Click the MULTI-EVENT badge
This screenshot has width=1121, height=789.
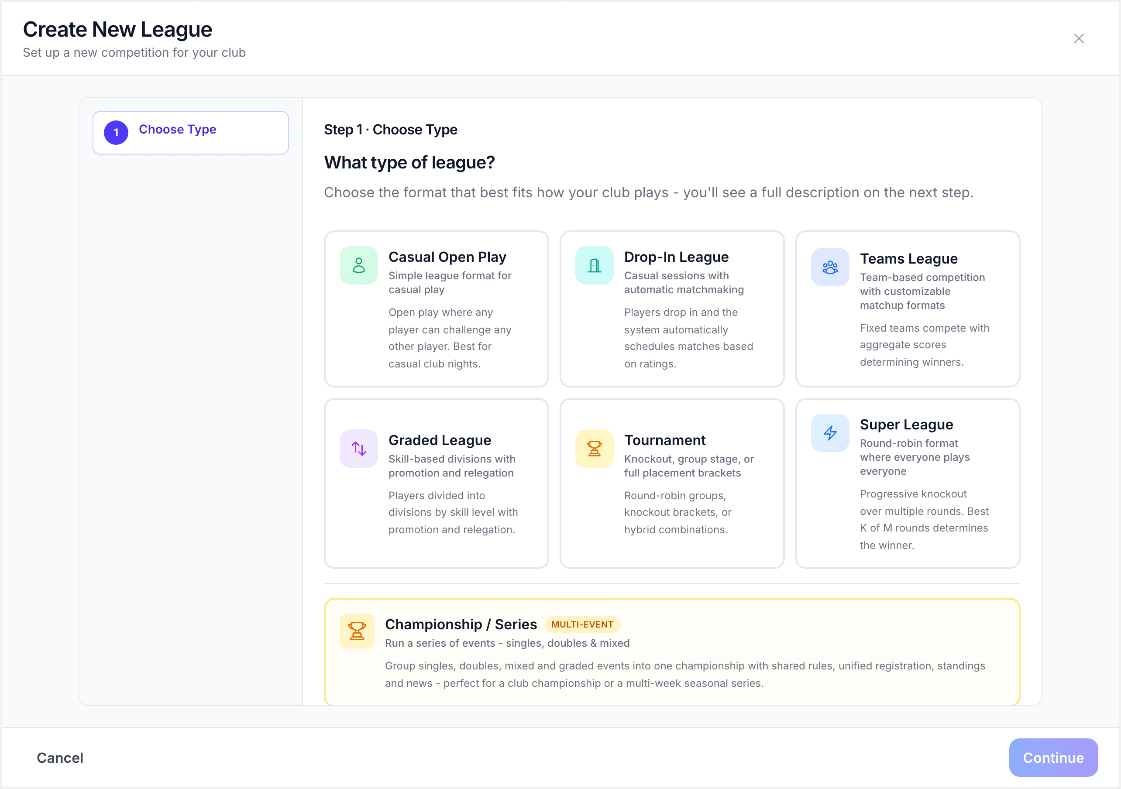click(582, 624)
